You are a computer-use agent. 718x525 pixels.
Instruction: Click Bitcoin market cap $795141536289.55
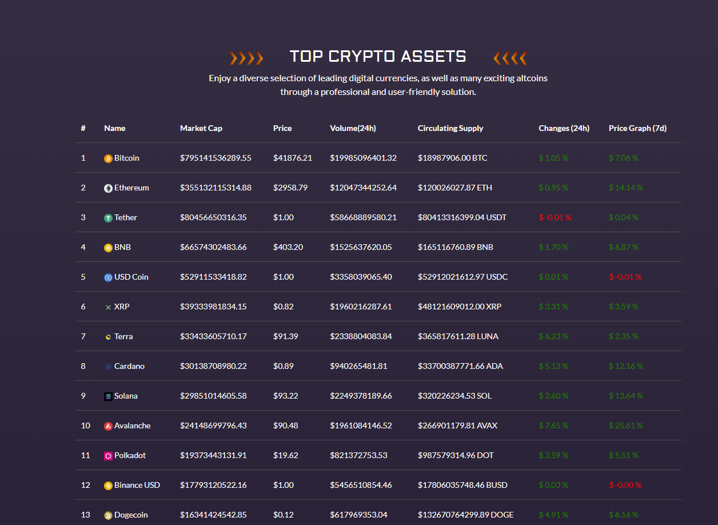click(216, 158)
